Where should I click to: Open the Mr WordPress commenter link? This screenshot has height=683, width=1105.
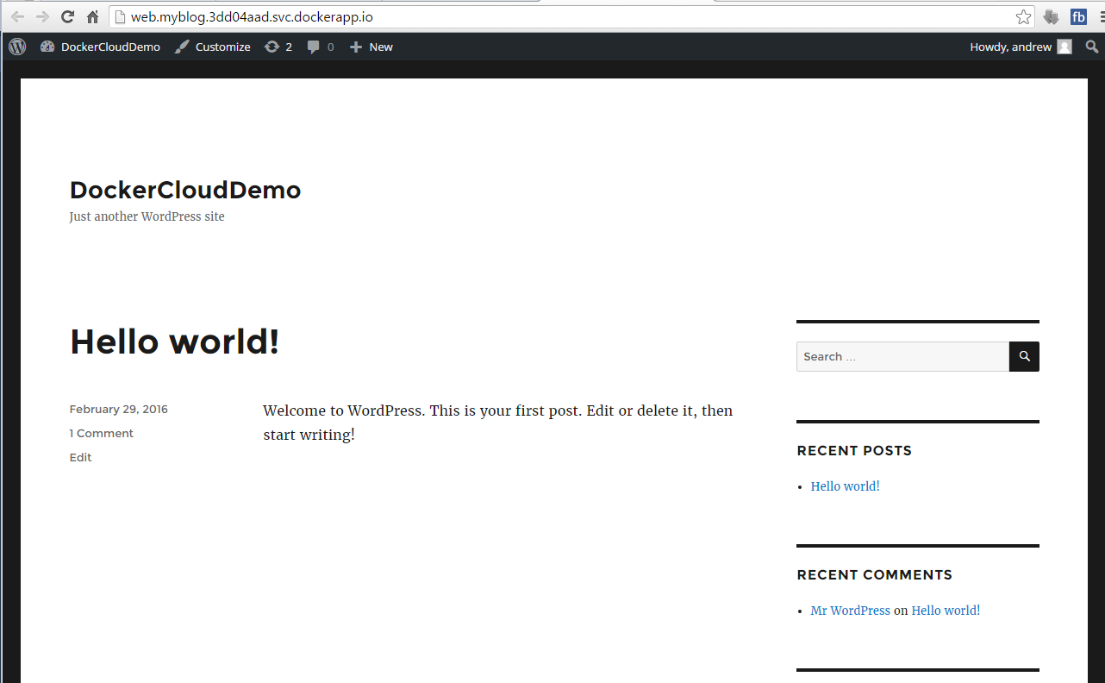point(850,611)
